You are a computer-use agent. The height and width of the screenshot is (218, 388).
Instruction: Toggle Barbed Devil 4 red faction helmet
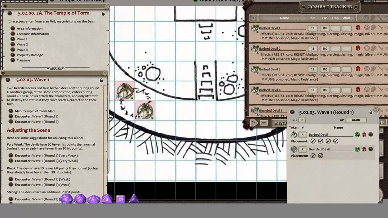[x=358, y=90]
